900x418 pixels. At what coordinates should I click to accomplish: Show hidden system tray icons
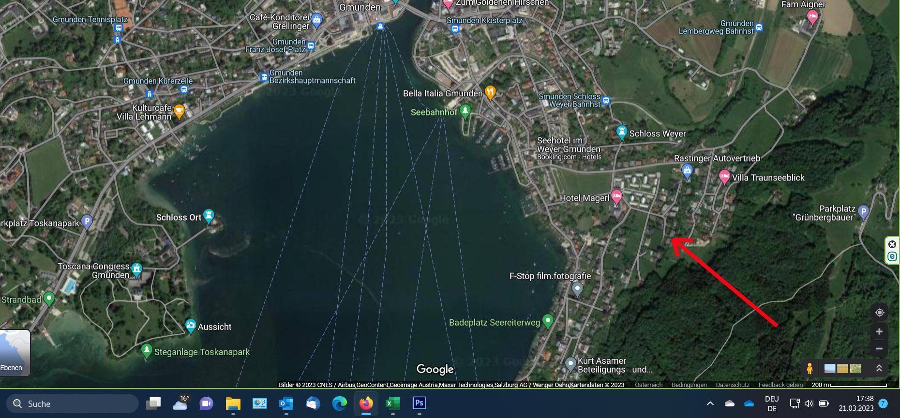point(710,403)
